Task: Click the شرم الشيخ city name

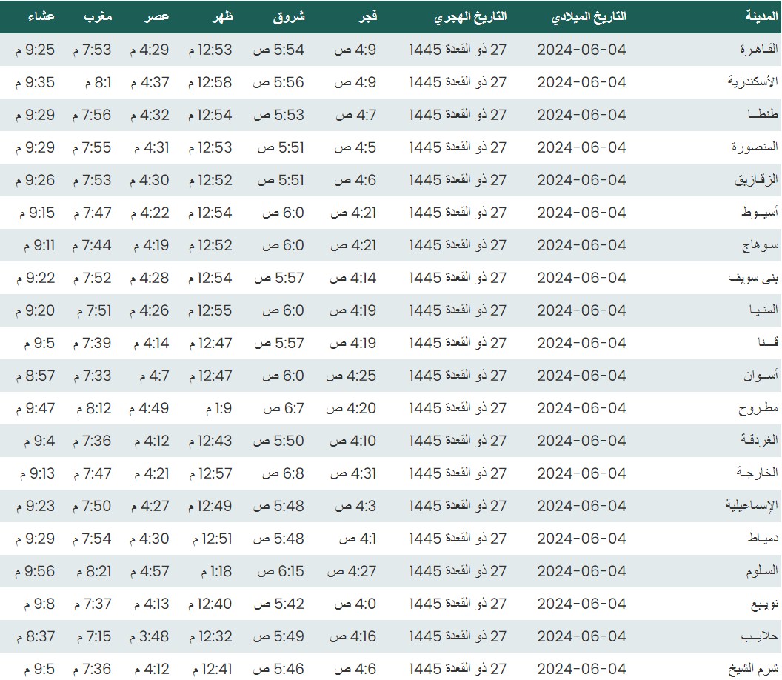Action: [753, 669]
